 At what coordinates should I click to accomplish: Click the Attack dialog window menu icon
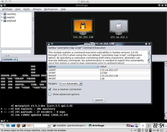pyautogui.click(x=49, y=44)
